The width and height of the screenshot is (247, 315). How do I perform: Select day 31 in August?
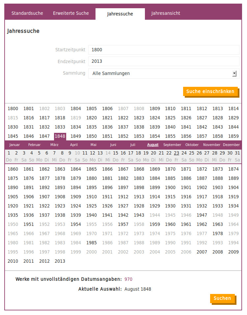click(237, 153)
